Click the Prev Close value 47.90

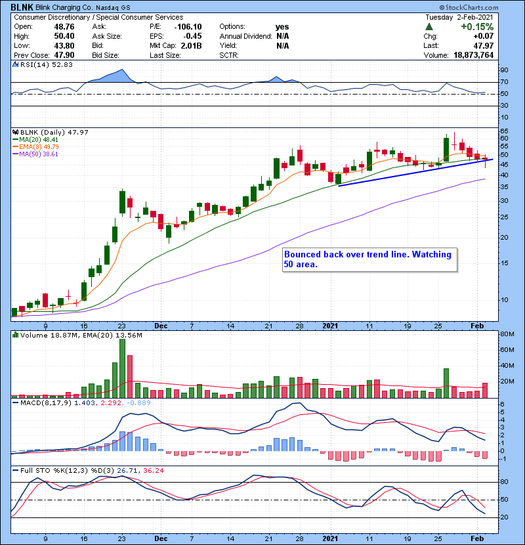(x=64, y=55)
